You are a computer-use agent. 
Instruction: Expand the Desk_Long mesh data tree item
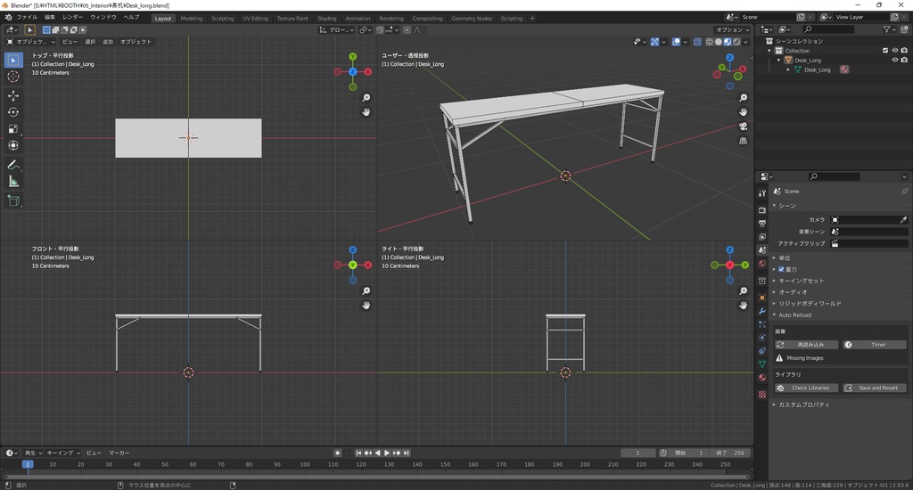coord(788,69)
